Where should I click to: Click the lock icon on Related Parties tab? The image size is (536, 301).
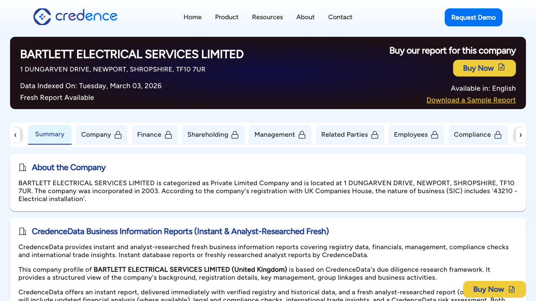point(374,135)
